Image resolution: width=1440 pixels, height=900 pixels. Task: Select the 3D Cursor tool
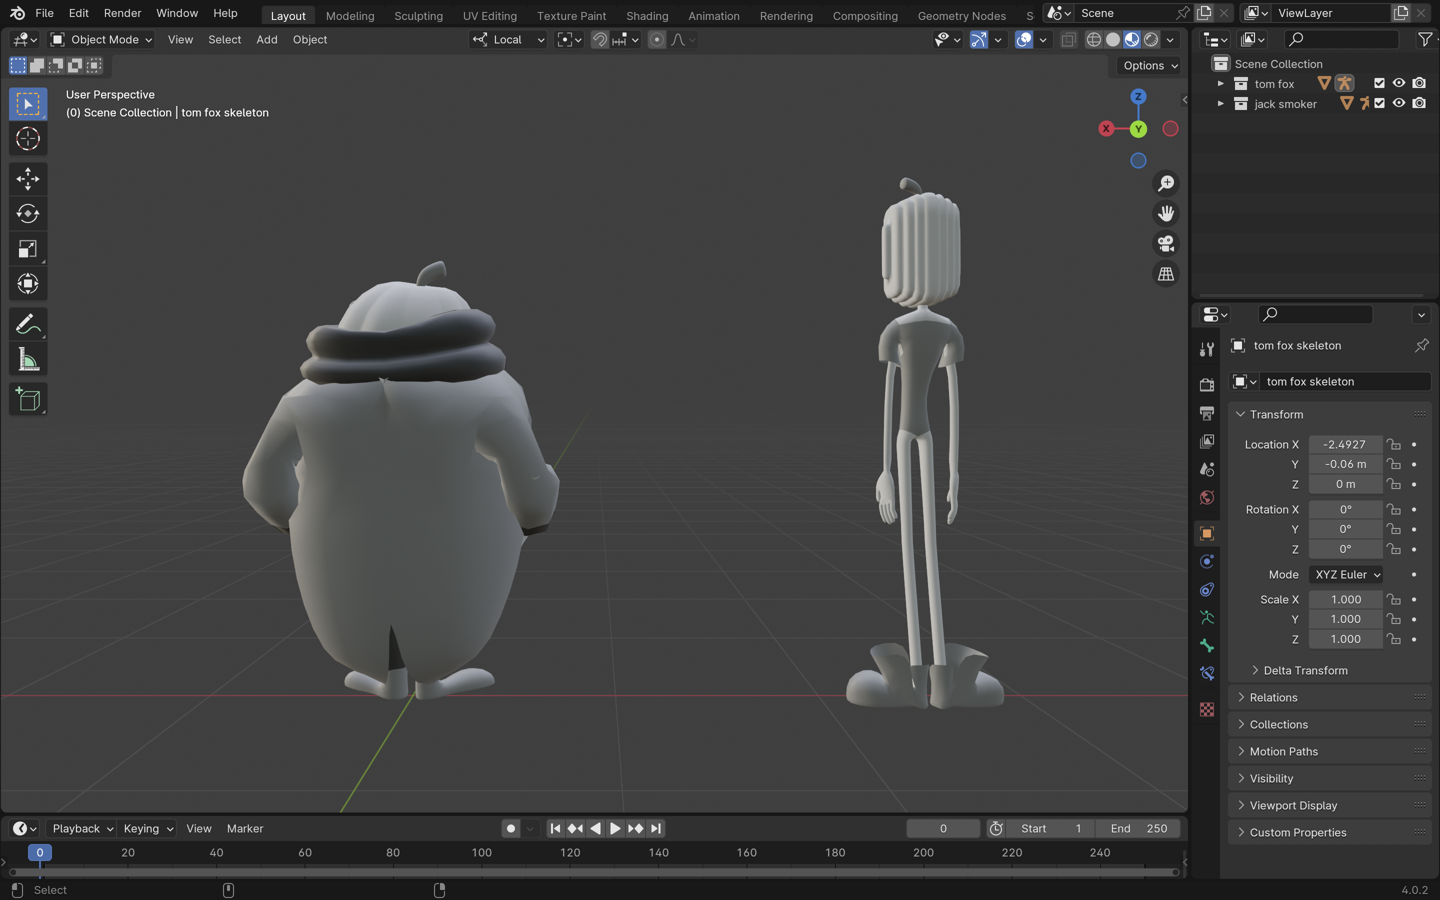27,138
